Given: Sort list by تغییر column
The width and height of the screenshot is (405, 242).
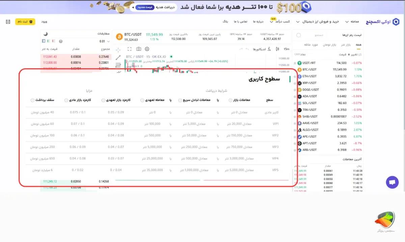Looking at the screenshot, I should pyautogui.click(x=355, y=54).
